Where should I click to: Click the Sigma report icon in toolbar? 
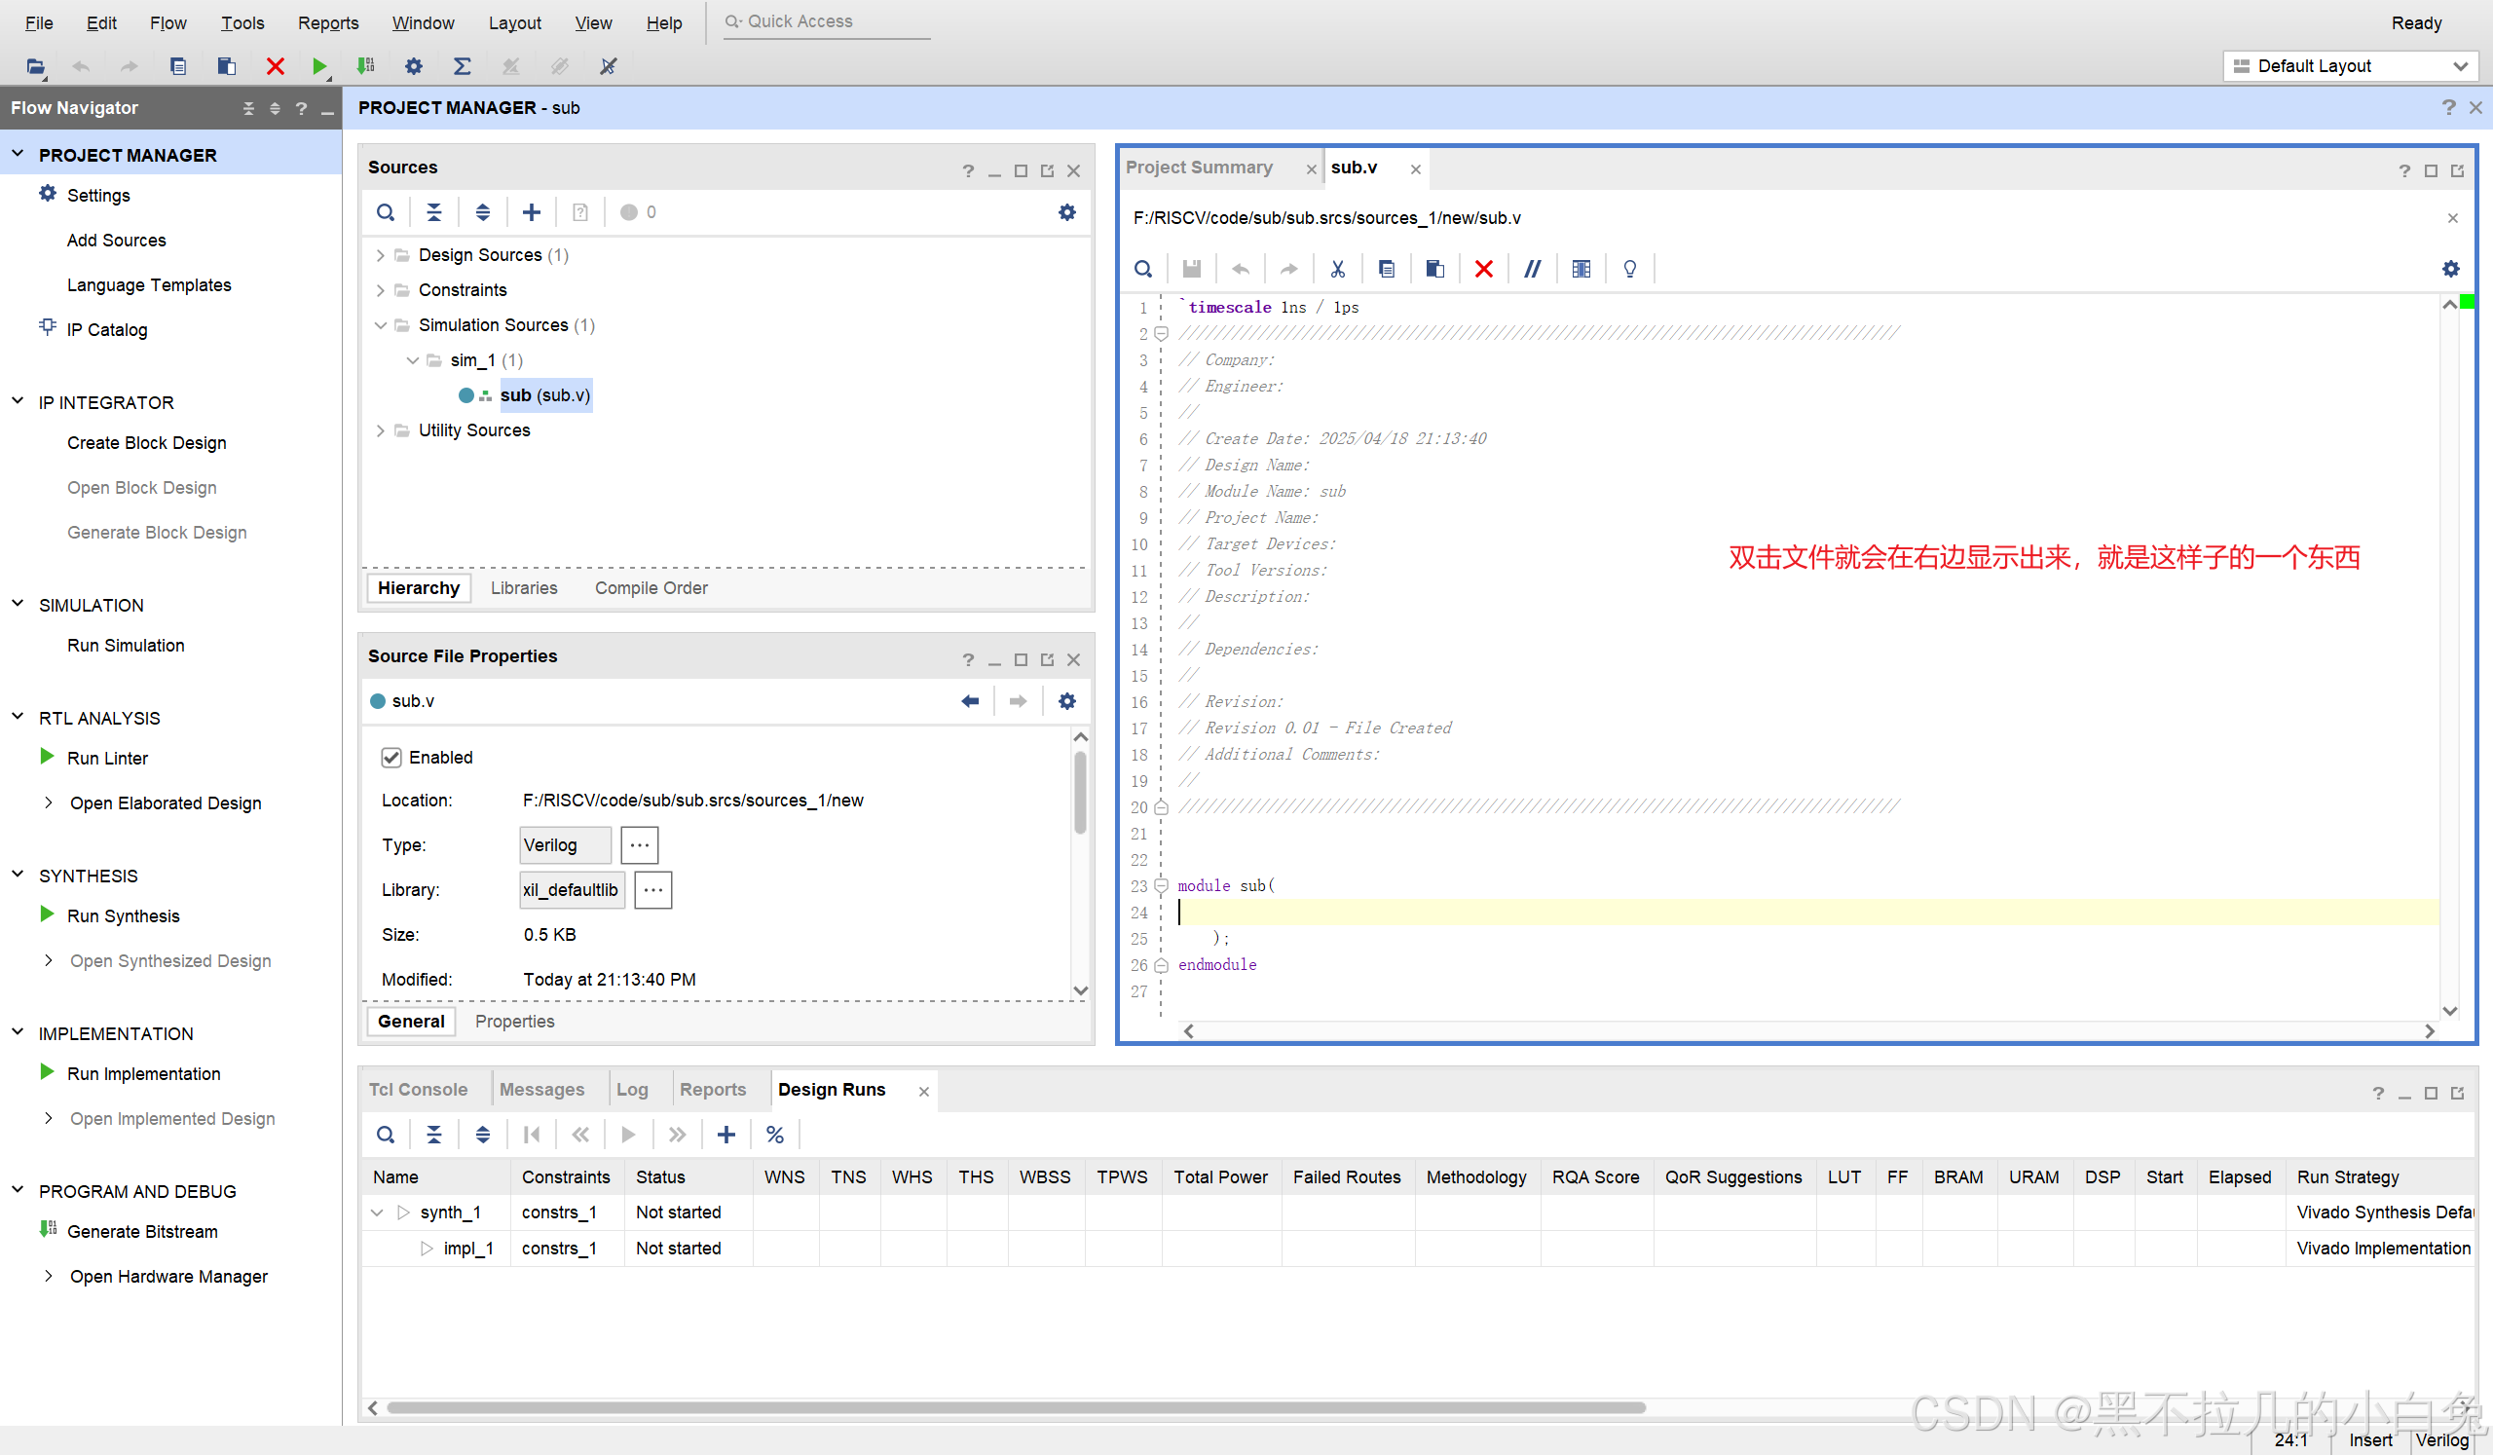(x=462, y=66)
